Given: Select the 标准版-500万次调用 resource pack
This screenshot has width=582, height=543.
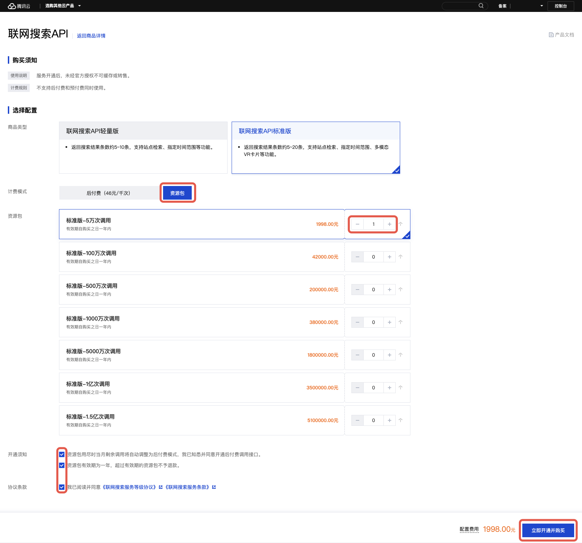Looking at the screenshot, I should tap(202, 290).
